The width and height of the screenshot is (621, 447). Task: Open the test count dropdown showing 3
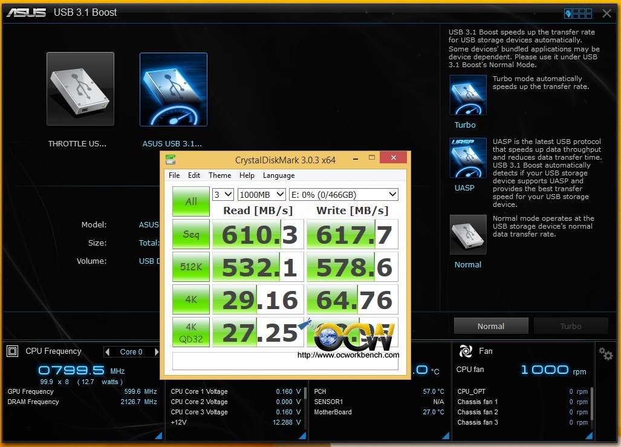coord(223,195)
